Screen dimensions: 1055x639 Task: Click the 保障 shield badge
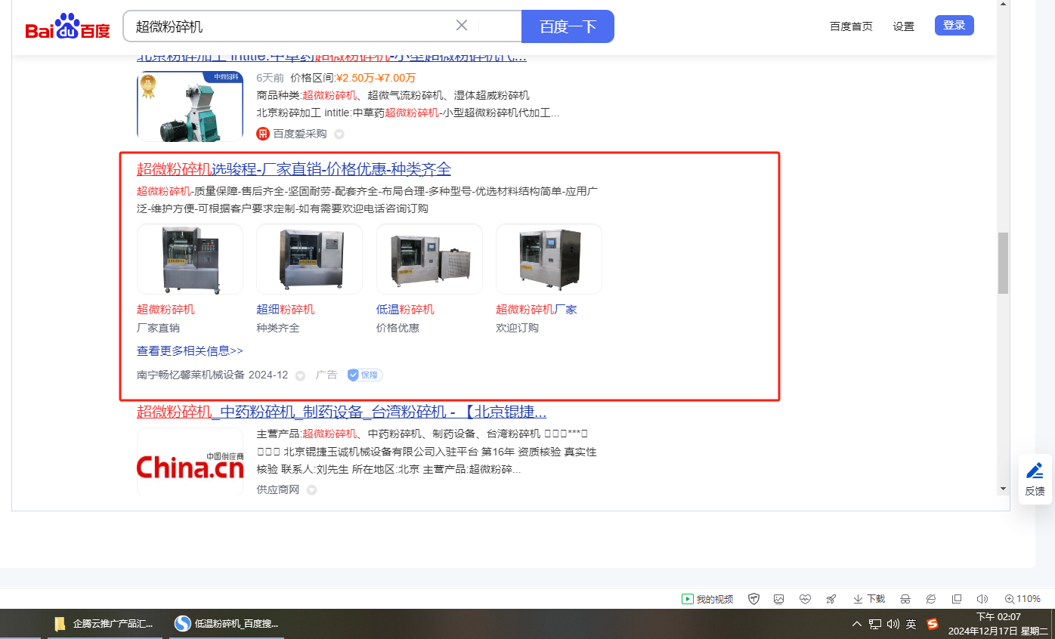click(365, 375)
